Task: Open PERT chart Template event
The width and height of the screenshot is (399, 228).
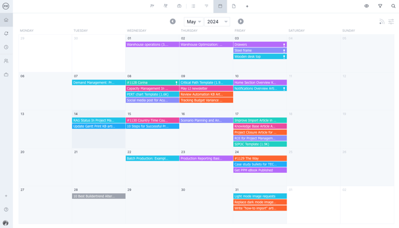Action: (153, 95)
